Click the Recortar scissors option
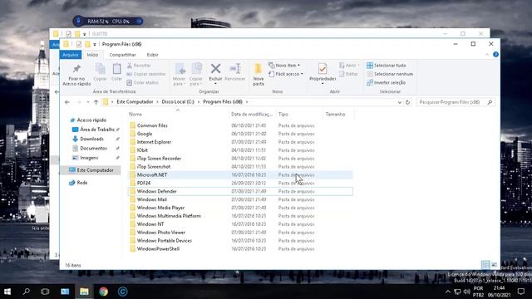Image resolution: width=532 pixels, height=299 pixels. [139, 66]
